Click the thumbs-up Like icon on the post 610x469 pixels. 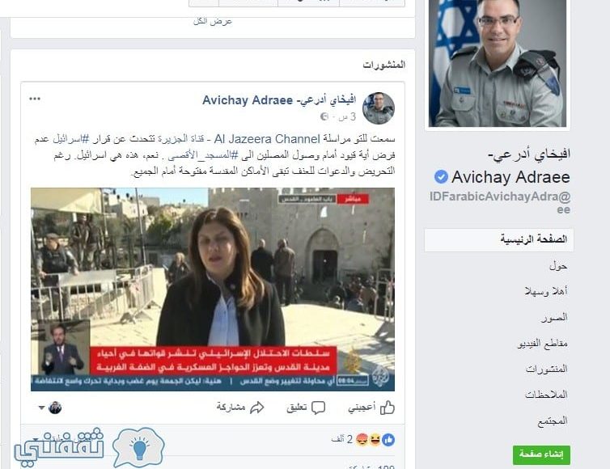(x=388, y=408)
